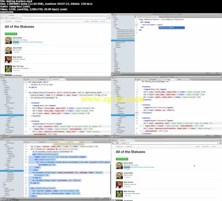Click reload icon in first browser frame
This screenshot has width=222, height=201.
point(7,18)
